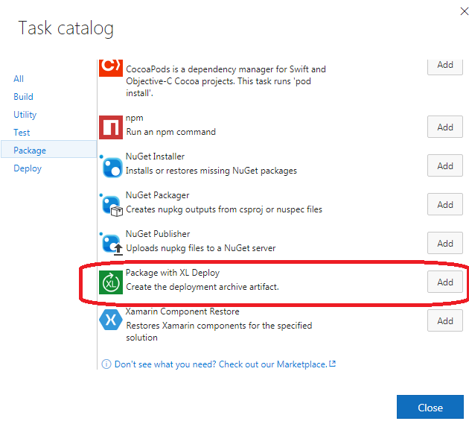Click the NuGet Installer icon
The image size is (469, 424).
[111, 166]
